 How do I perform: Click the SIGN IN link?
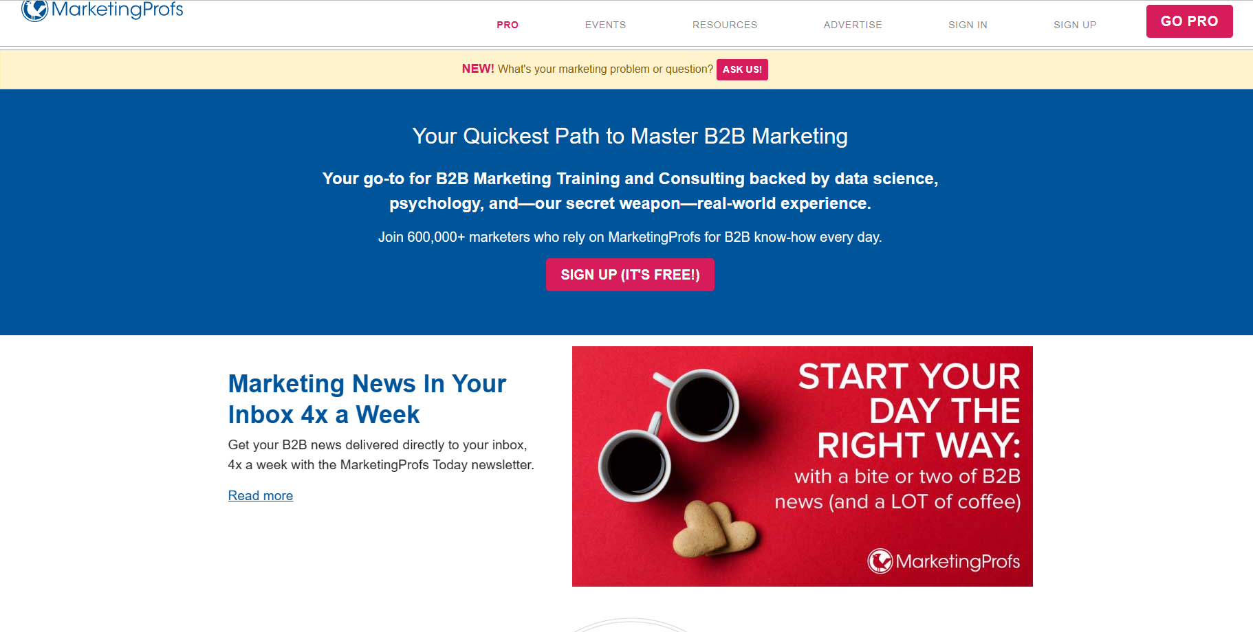click(968, 25)
